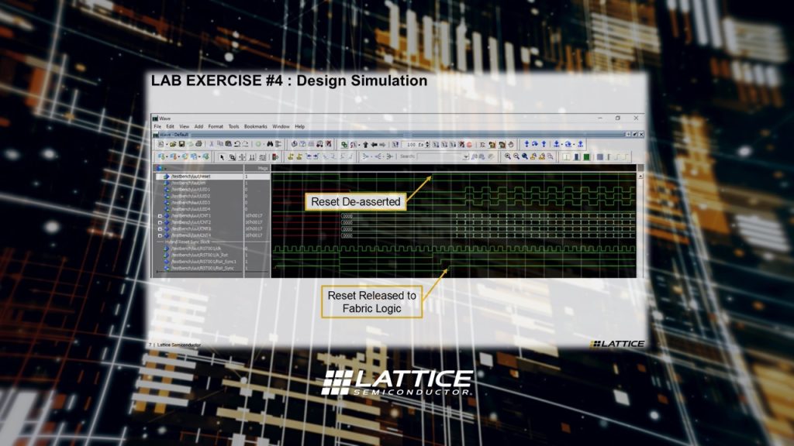The image size is (794, 446).
Task: Open the Add menu
Action: point(198,126)
